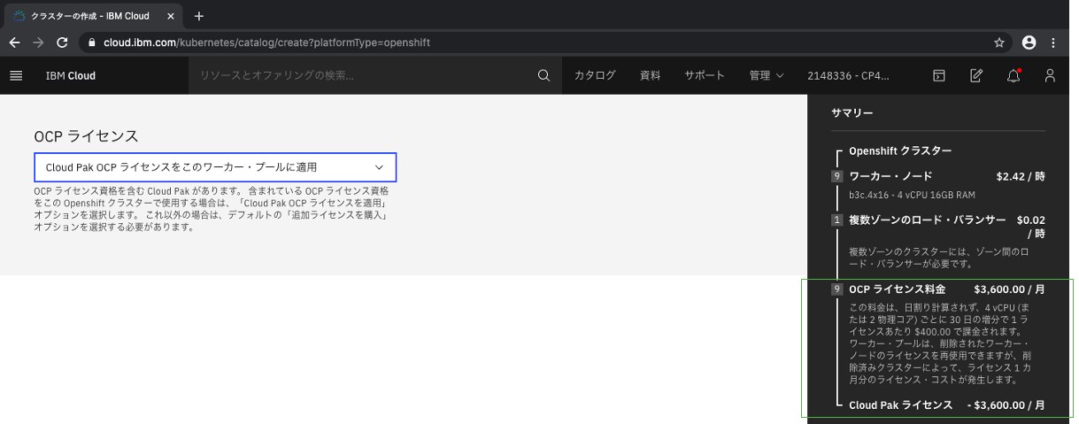The image size is (1079, 424).
Task: Click the Openshift クラスター summary heading
Action: (900, 151)
